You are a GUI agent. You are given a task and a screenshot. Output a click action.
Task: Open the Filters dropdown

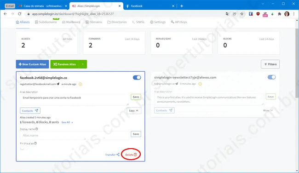point(270,64)
